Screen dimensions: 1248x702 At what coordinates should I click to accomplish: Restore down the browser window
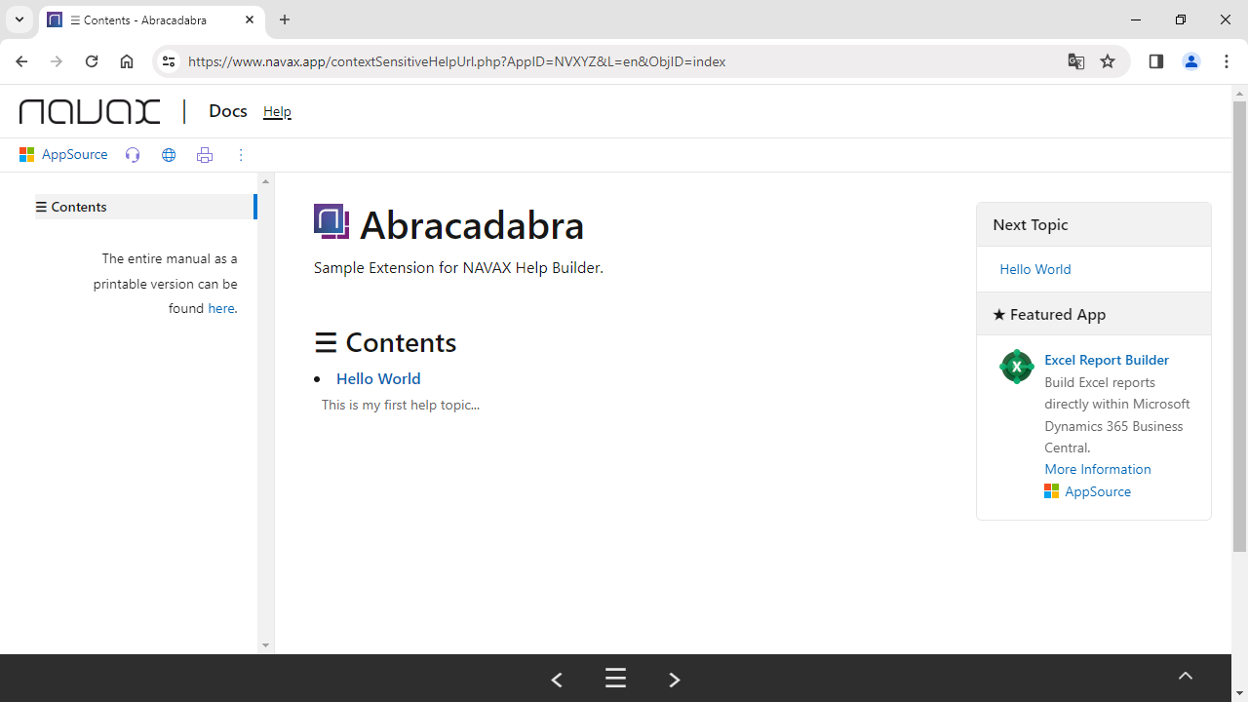[x=1181, y=19]
